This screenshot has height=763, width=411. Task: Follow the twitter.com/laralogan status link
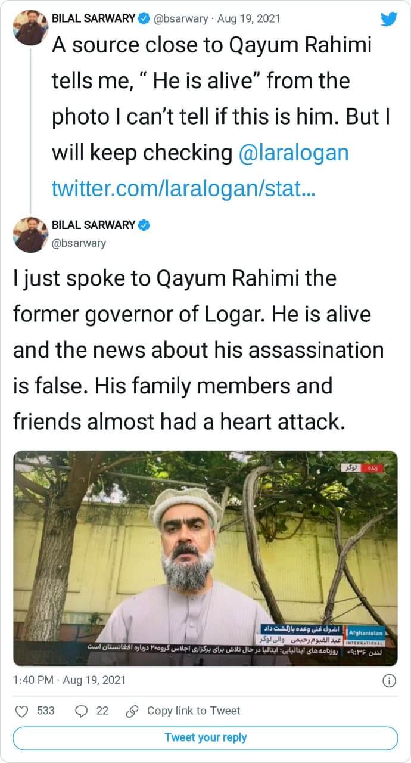coord(183,189)
